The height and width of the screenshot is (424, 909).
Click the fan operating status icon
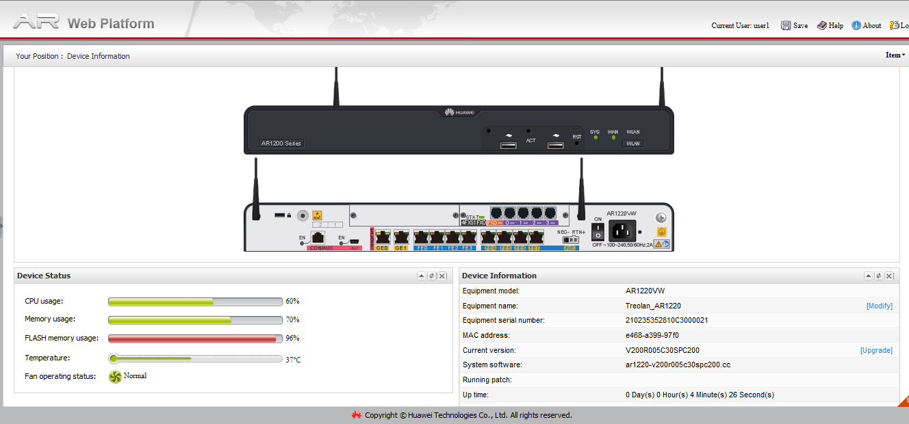(115, 377)
